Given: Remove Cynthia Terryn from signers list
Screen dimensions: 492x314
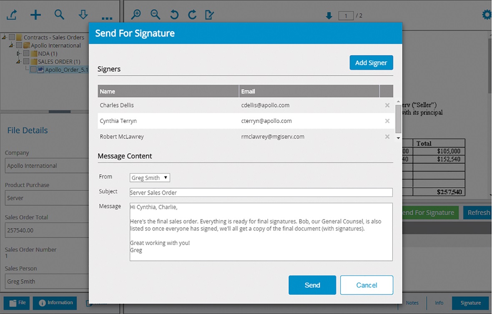Looking at the screenshot, I should 387,121.
